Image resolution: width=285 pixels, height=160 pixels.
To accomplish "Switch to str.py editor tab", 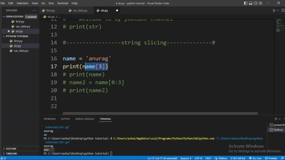I will pyautogui.click(x=107, y=11).
